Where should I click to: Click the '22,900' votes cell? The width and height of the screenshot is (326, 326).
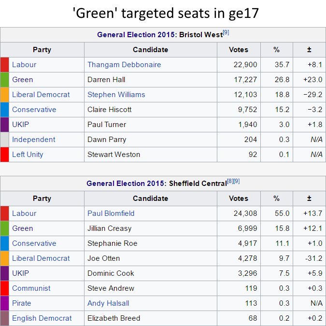point(239,65)
